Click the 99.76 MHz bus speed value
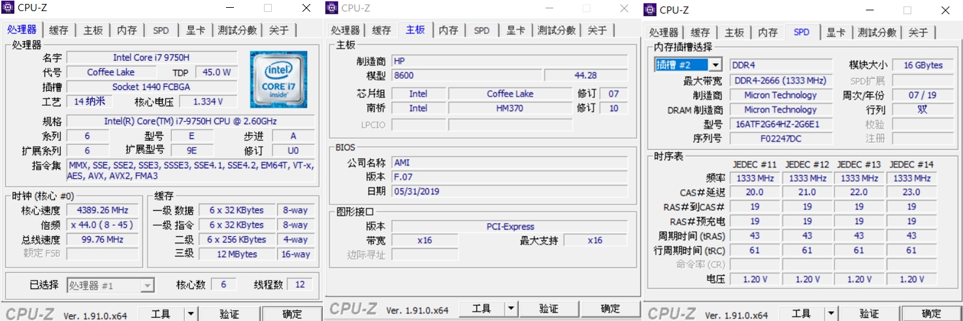The height and width of the screenshot is (321, 963). [x=103, y=239]
